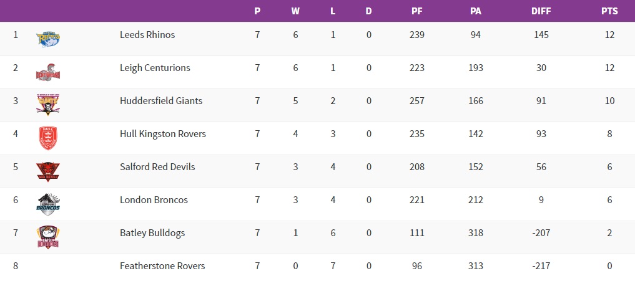The height and width of the screenshot is (286, 635).
Task: Click the Leeds Rhinos team logo
Action: [x=48, y=39]
